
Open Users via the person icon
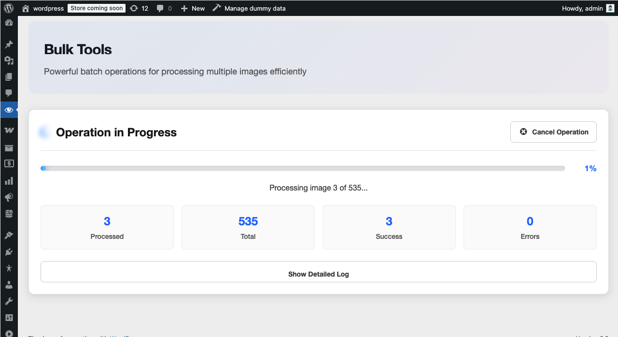[9, 285]
